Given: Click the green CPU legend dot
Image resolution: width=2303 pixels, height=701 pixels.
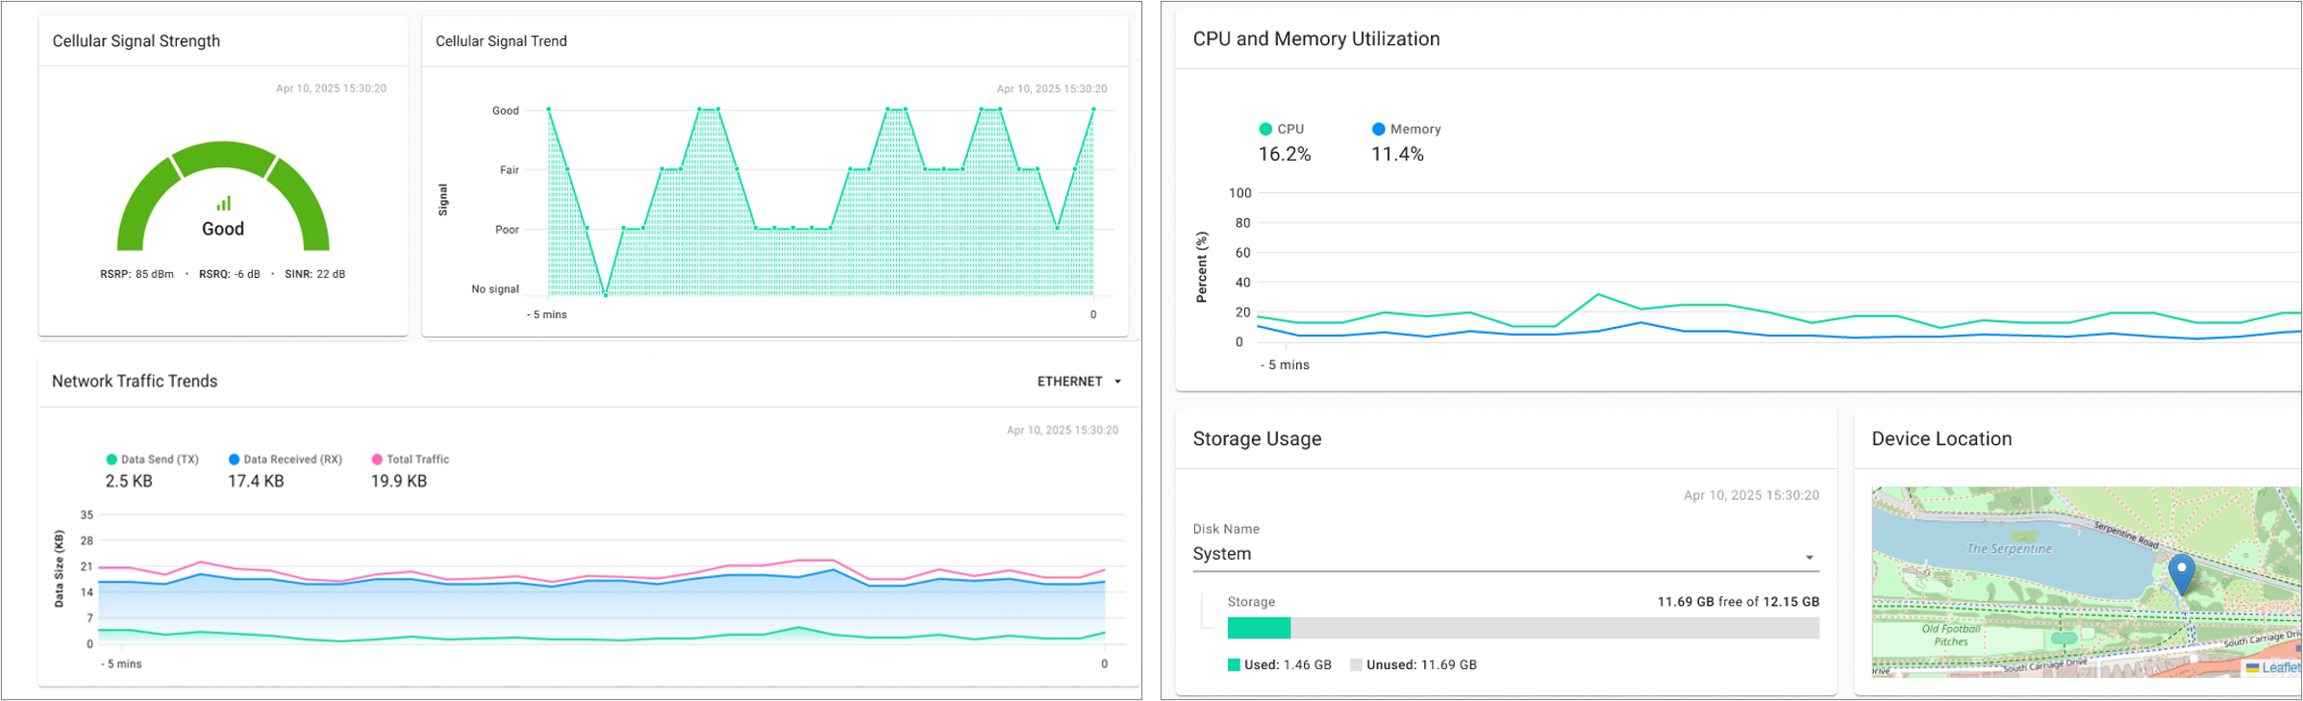Looking at the screenshot, I should [x=1265, y=129].
